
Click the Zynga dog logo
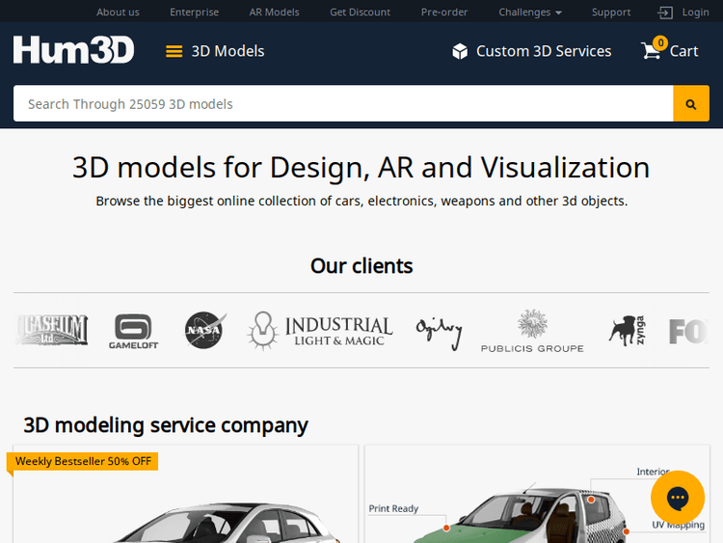coord(627,331)
